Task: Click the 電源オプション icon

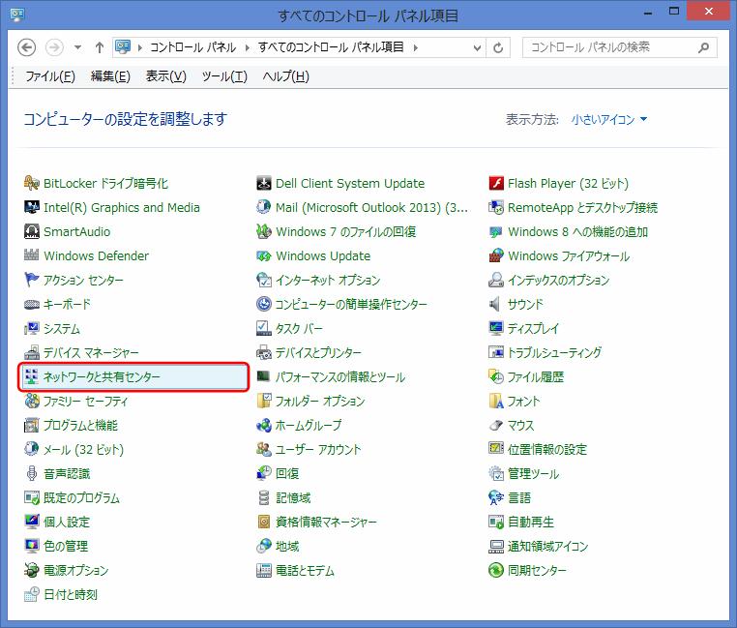Action: point(32,570)
